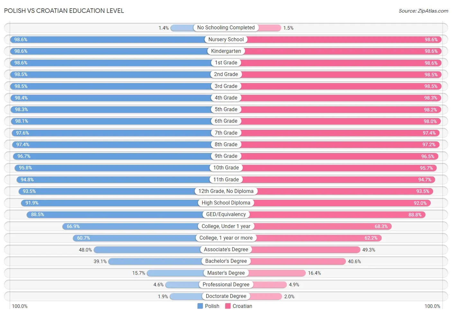Select the No Schooling Completed label
The image size is (452, 314).
point(226,28)
